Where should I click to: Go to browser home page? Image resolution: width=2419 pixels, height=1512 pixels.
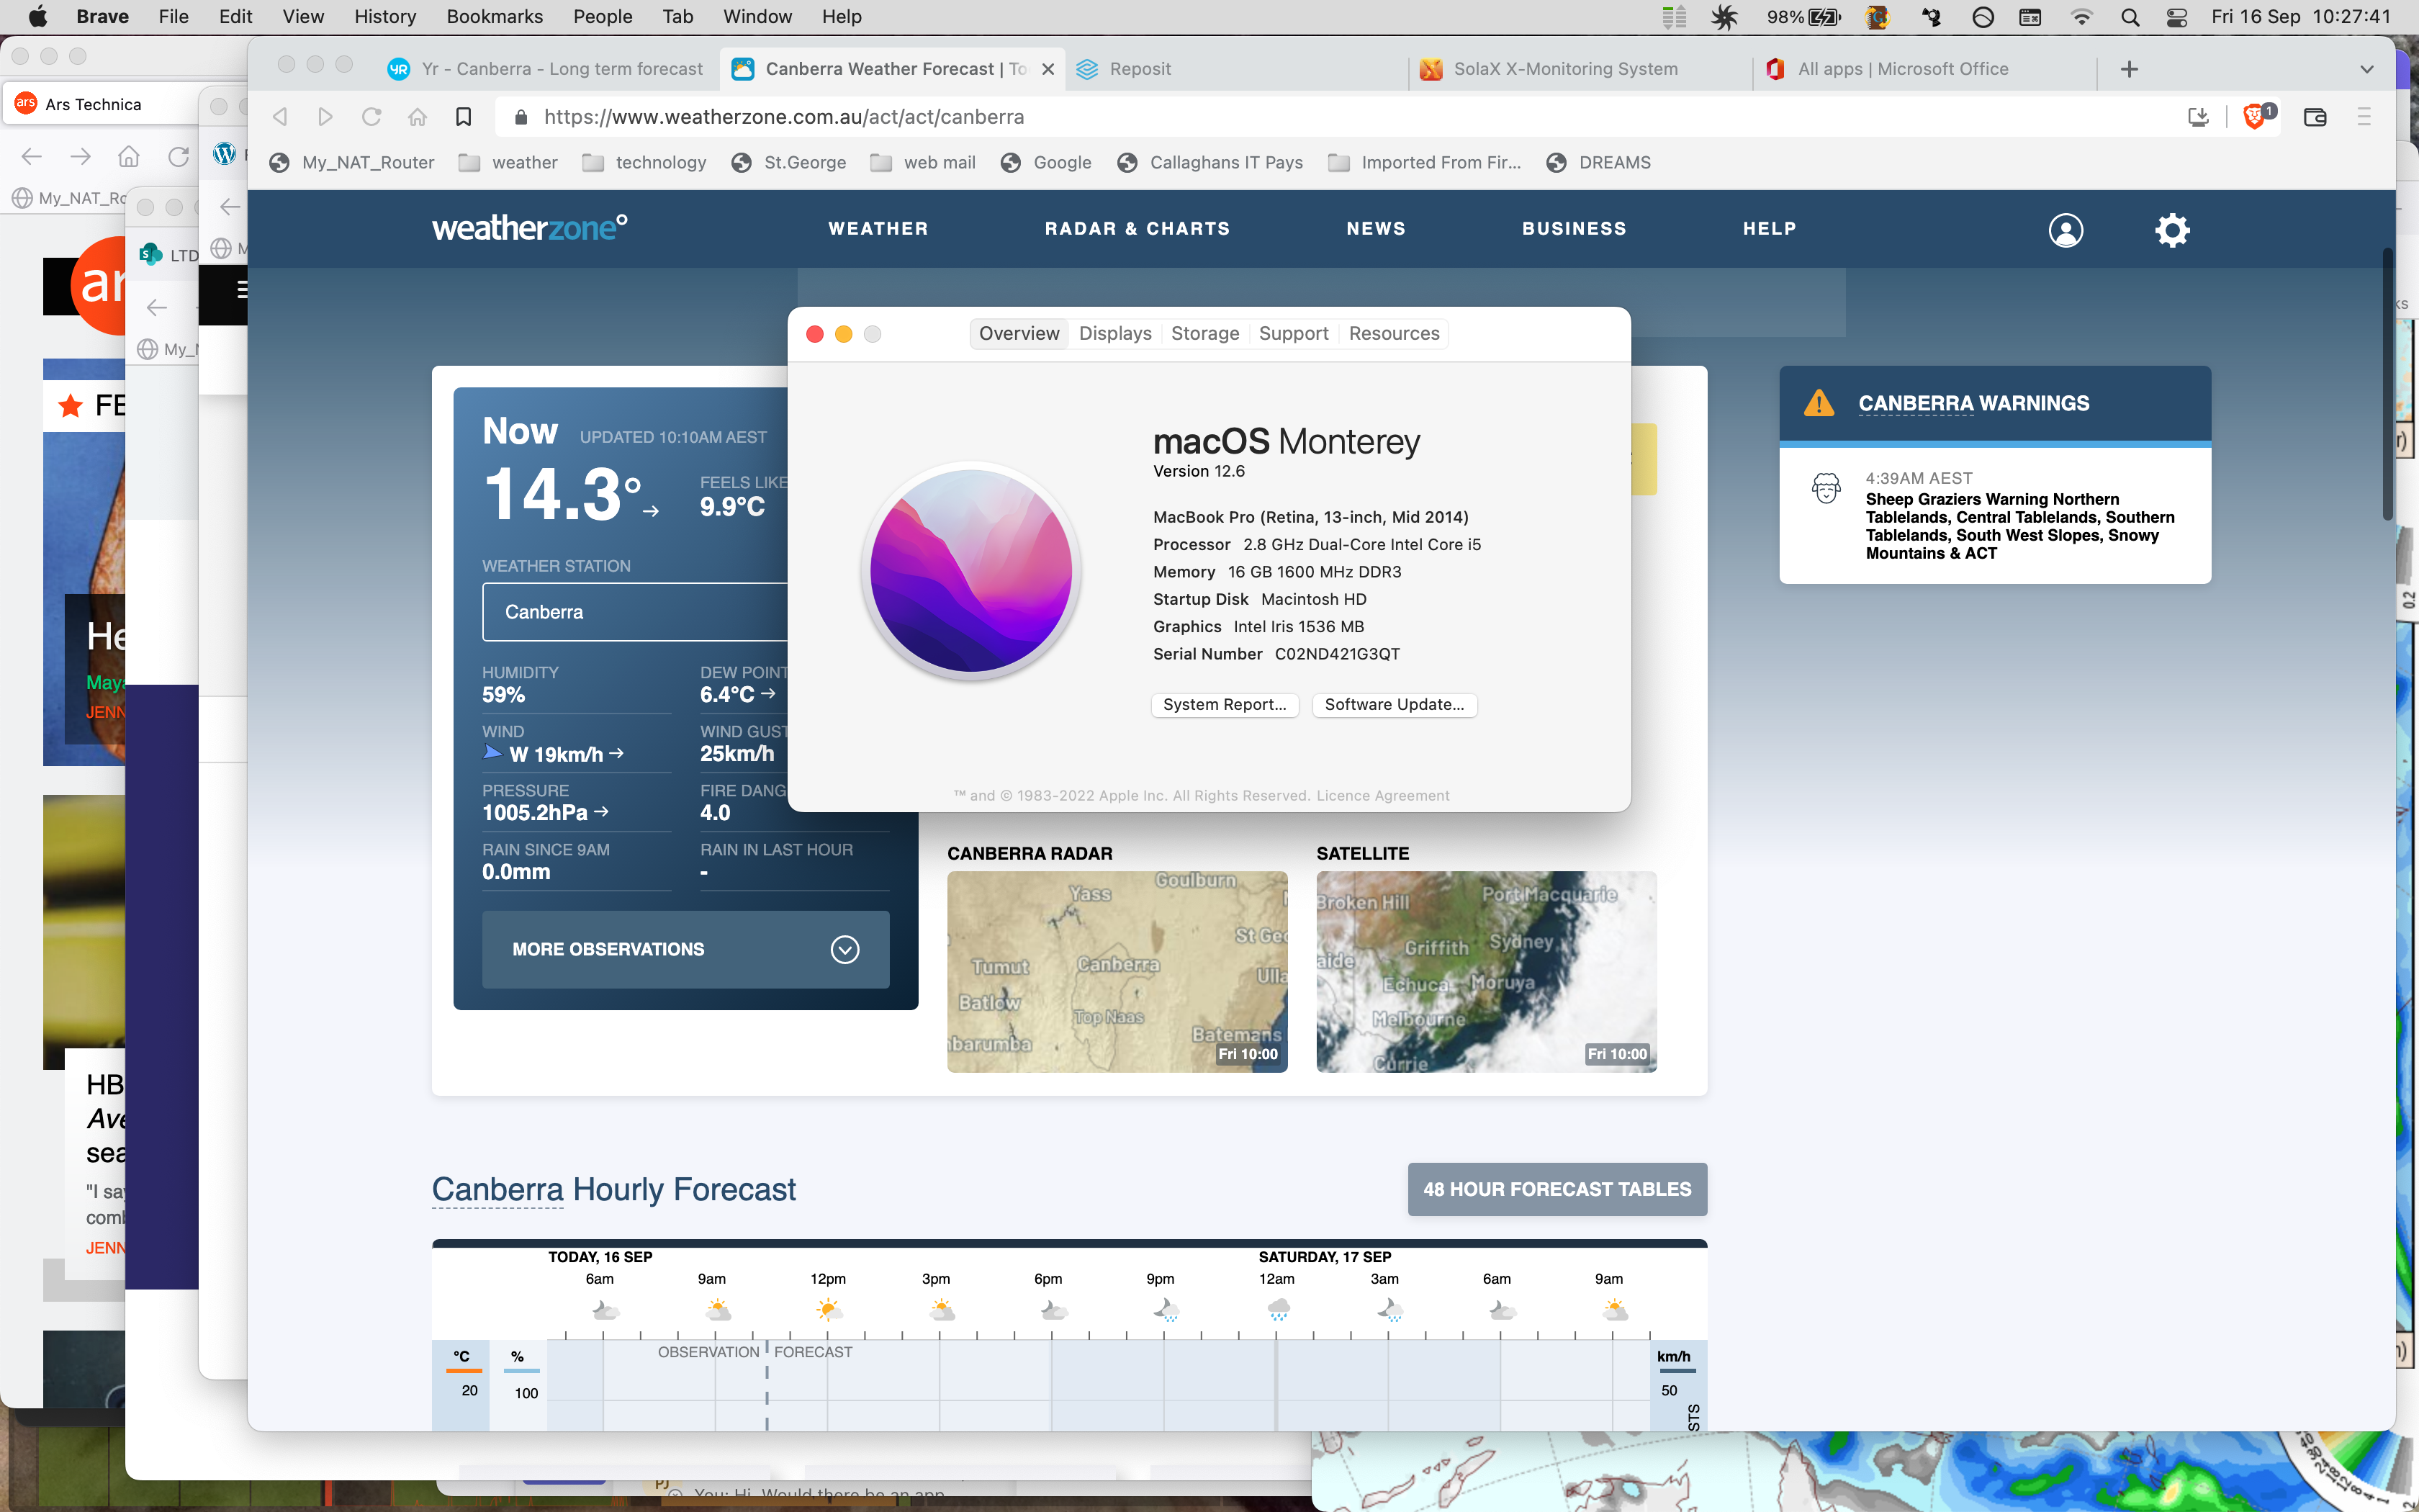[418, 117]
